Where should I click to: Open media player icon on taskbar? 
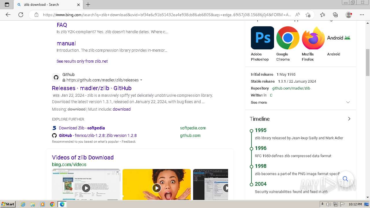pos(42,204)
